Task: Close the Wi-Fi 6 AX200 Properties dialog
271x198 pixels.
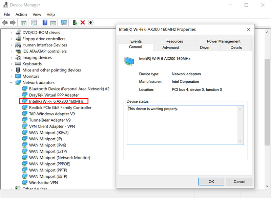Action: [249, 29]
